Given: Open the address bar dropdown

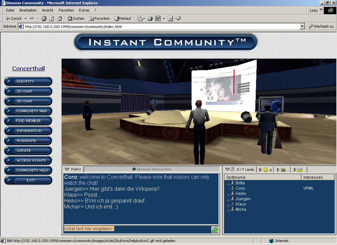Looking at the screenshot, I should pos(302,26).
